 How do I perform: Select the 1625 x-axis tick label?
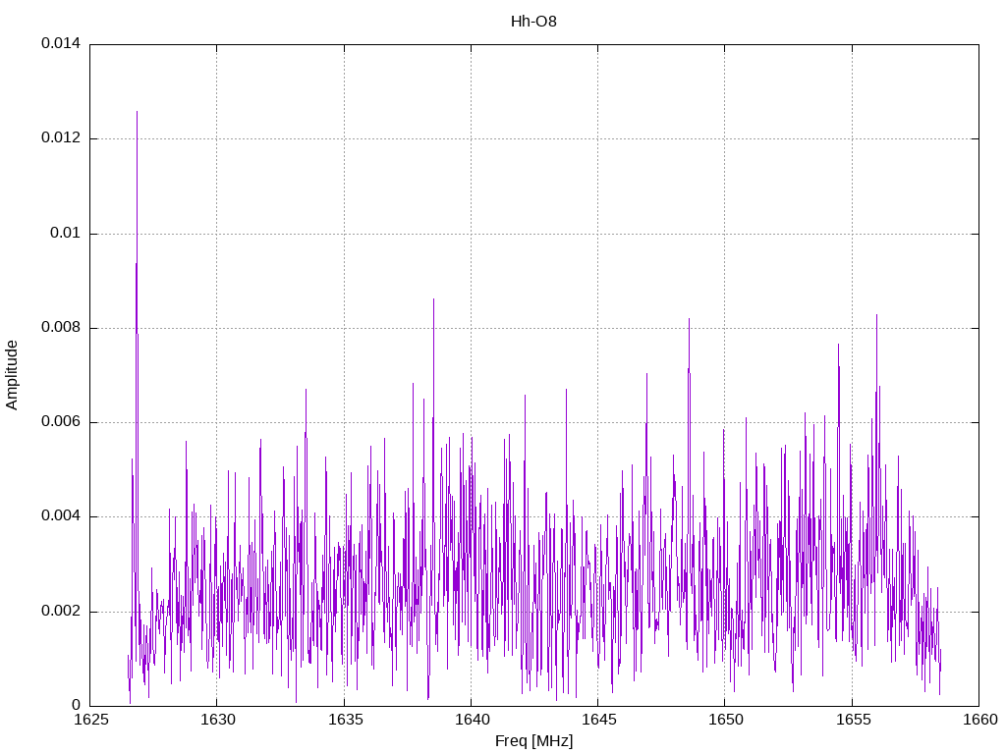coord(89,720)
